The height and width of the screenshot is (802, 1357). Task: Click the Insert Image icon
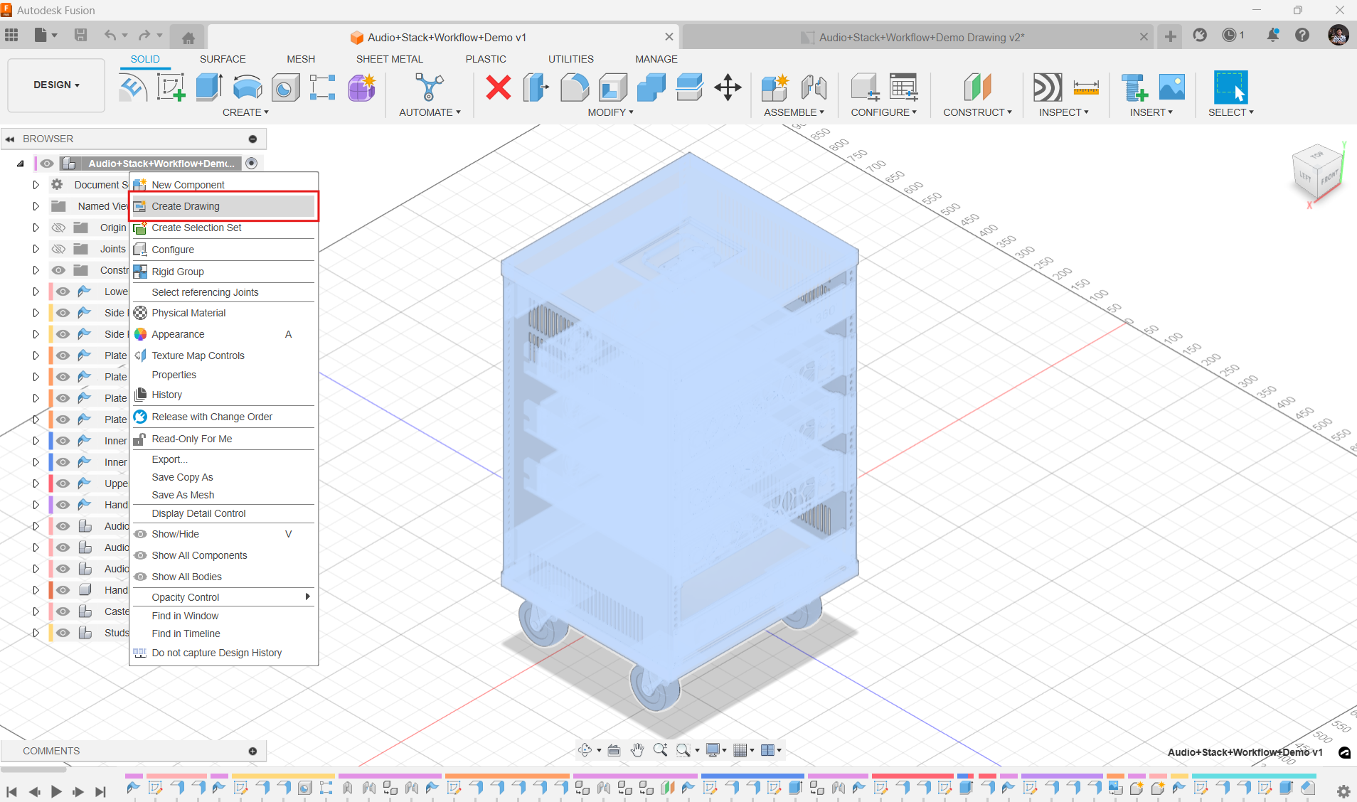point(1171,87)
